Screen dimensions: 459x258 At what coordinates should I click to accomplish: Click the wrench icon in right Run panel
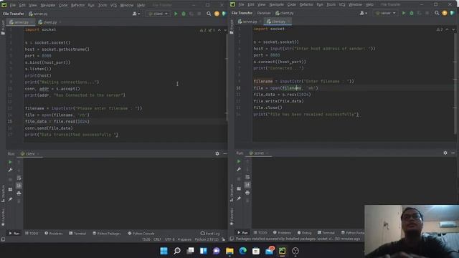click(x=239, y=169)
